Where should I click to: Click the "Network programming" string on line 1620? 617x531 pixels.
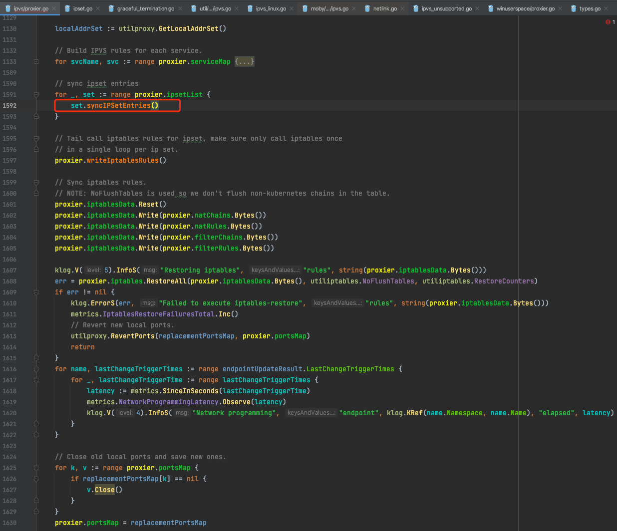234,413
